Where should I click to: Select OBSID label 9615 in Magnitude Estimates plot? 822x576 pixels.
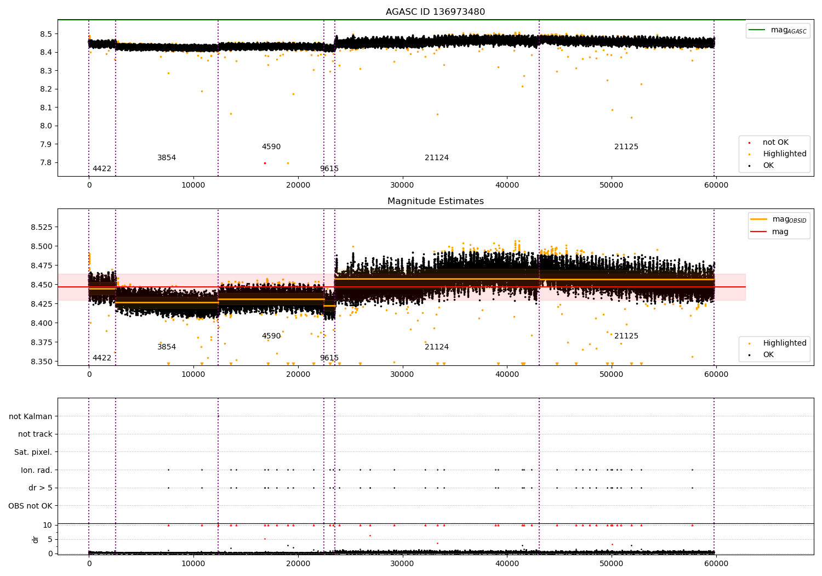pyautogui.click(x=329, y=358)
